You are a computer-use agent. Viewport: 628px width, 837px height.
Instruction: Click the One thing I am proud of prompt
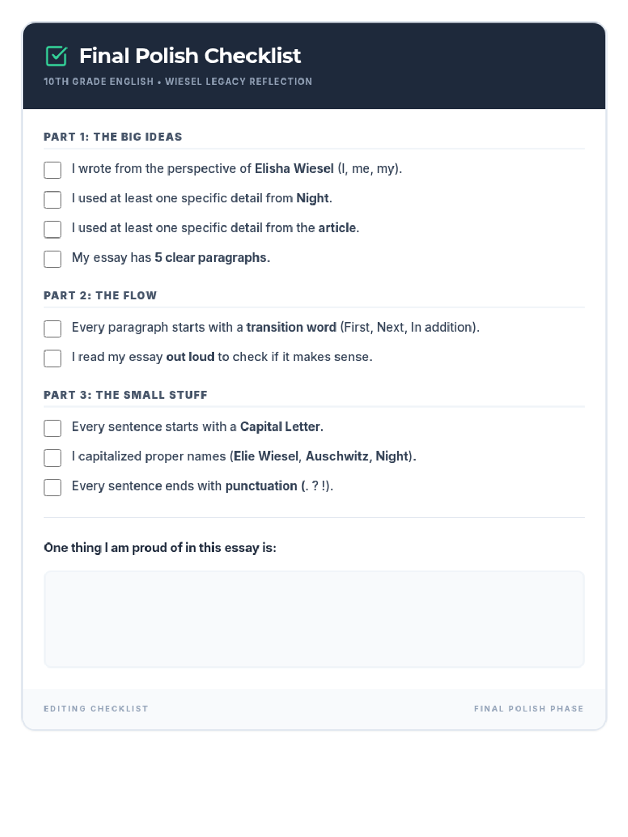[x=160, y=548]
